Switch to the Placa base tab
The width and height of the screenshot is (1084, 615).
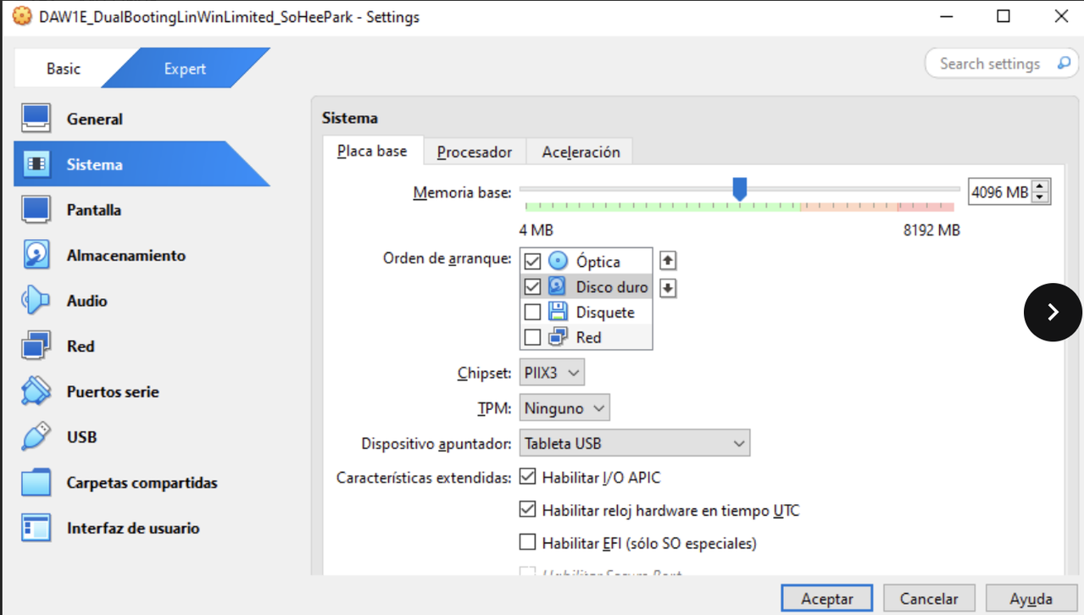pyautogui.click(x=373, y=152)
